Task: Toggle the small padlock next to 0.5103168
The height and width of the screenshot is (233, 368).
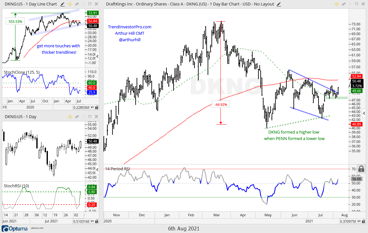Action: coord(97,221)
